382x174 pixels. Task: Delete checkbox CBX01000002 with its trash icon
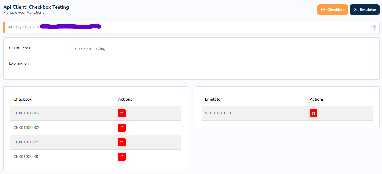click(122, 113)
